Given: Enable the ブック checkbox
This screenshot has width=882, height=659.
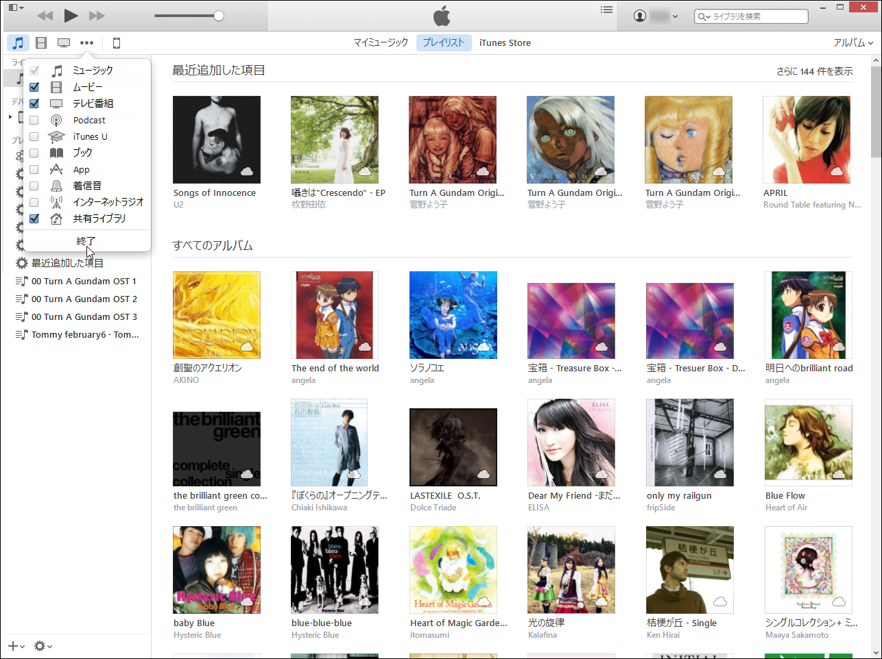Looking at the screenshot, I should [34, 153].
